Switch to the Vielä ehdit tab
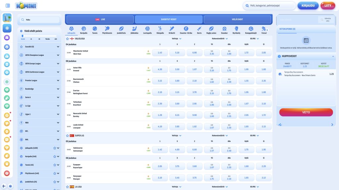This screenshot has height=190, width=339. (237, 19)
